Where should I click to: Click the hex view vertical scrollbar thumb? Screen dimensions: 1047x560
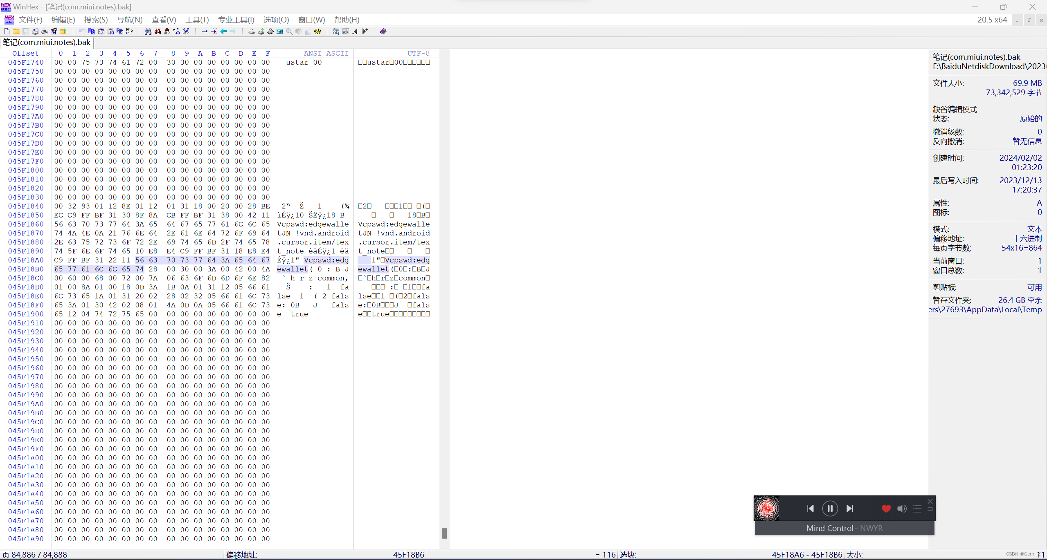click(444, 533)
